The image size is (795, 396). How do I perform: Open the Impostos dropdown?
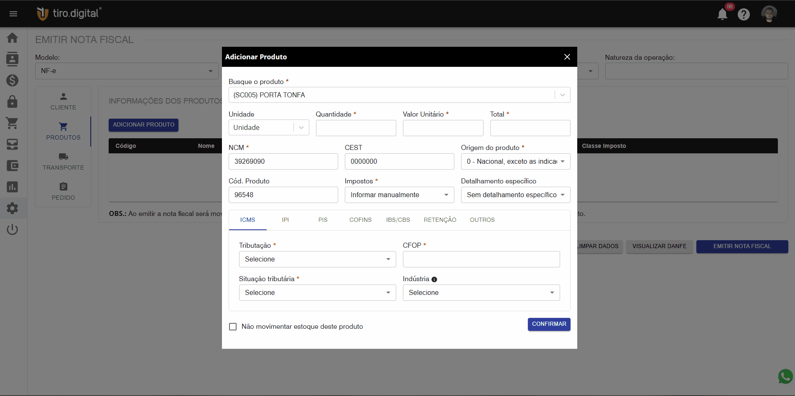click(x=399, y=195)
